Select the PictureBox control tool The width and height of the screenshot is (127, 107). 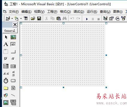click(x=13, y=37)
